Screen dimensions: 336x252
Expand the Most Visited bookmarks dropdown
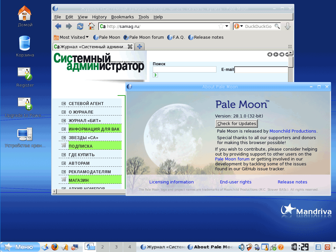(x=71, y=37)
